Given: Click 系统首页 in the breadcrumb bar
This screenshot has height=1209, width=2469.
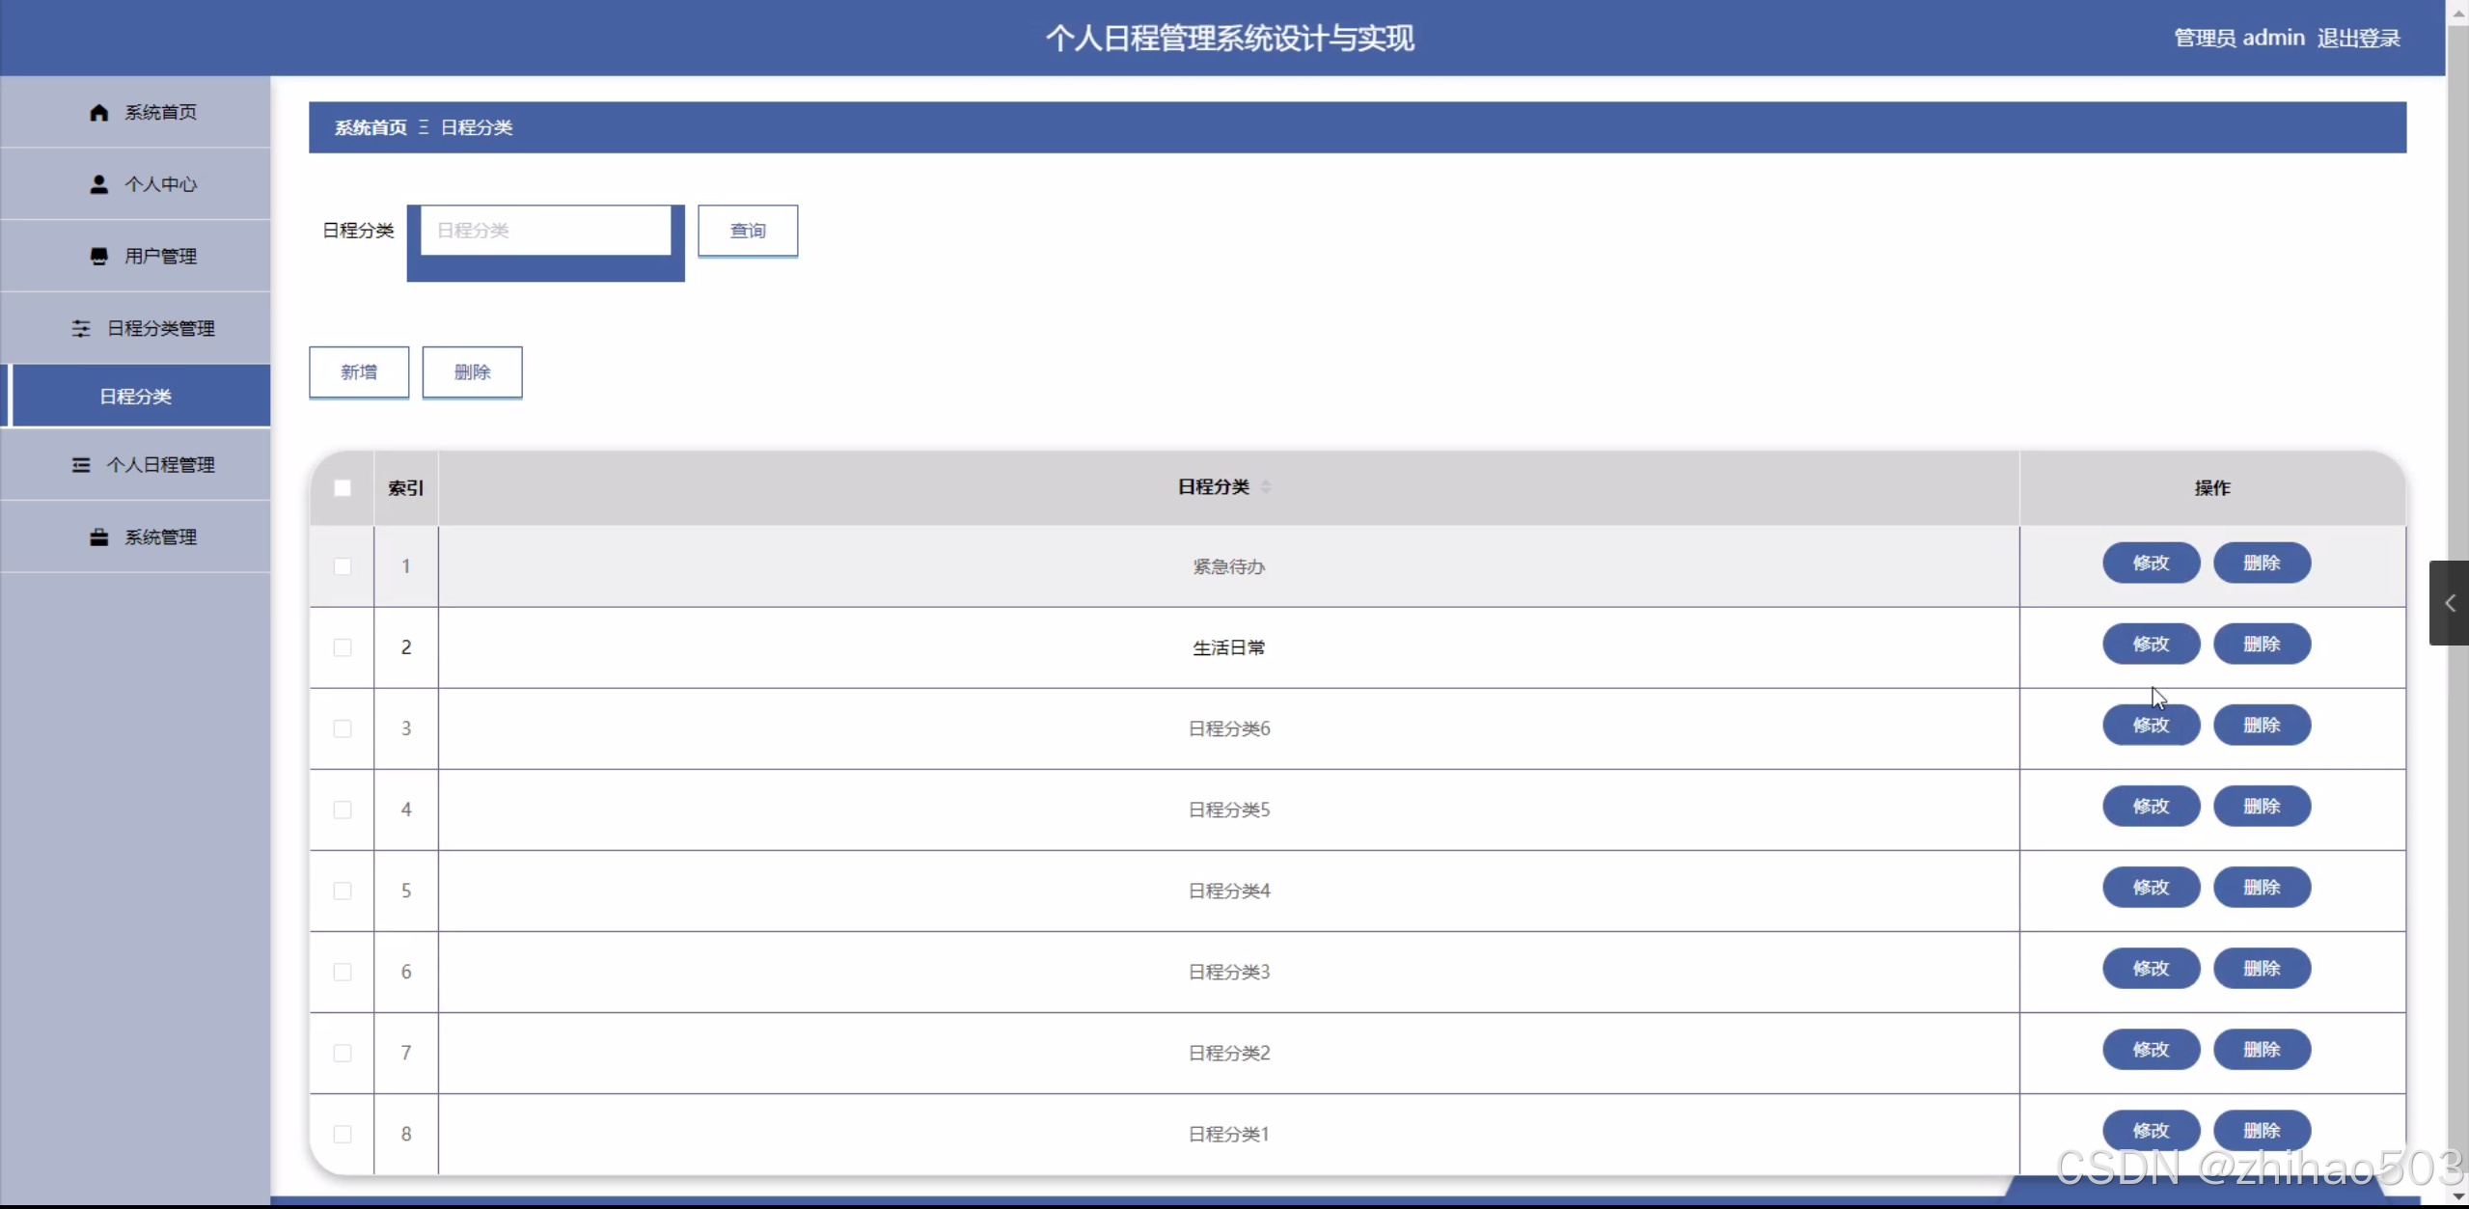Looking at the screenshot, I should (x=370, y=127).
